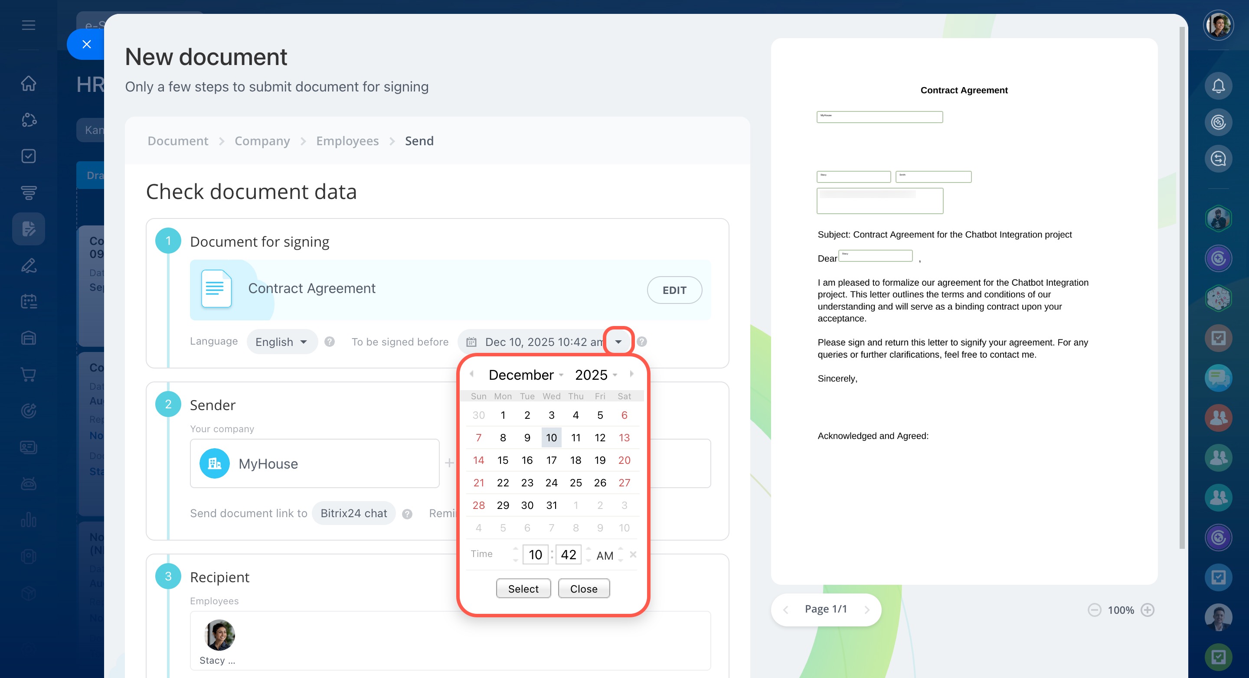Increase minutes with up arrow
This screenshot has width=1249, height=678.
click(x=588, y=549)
